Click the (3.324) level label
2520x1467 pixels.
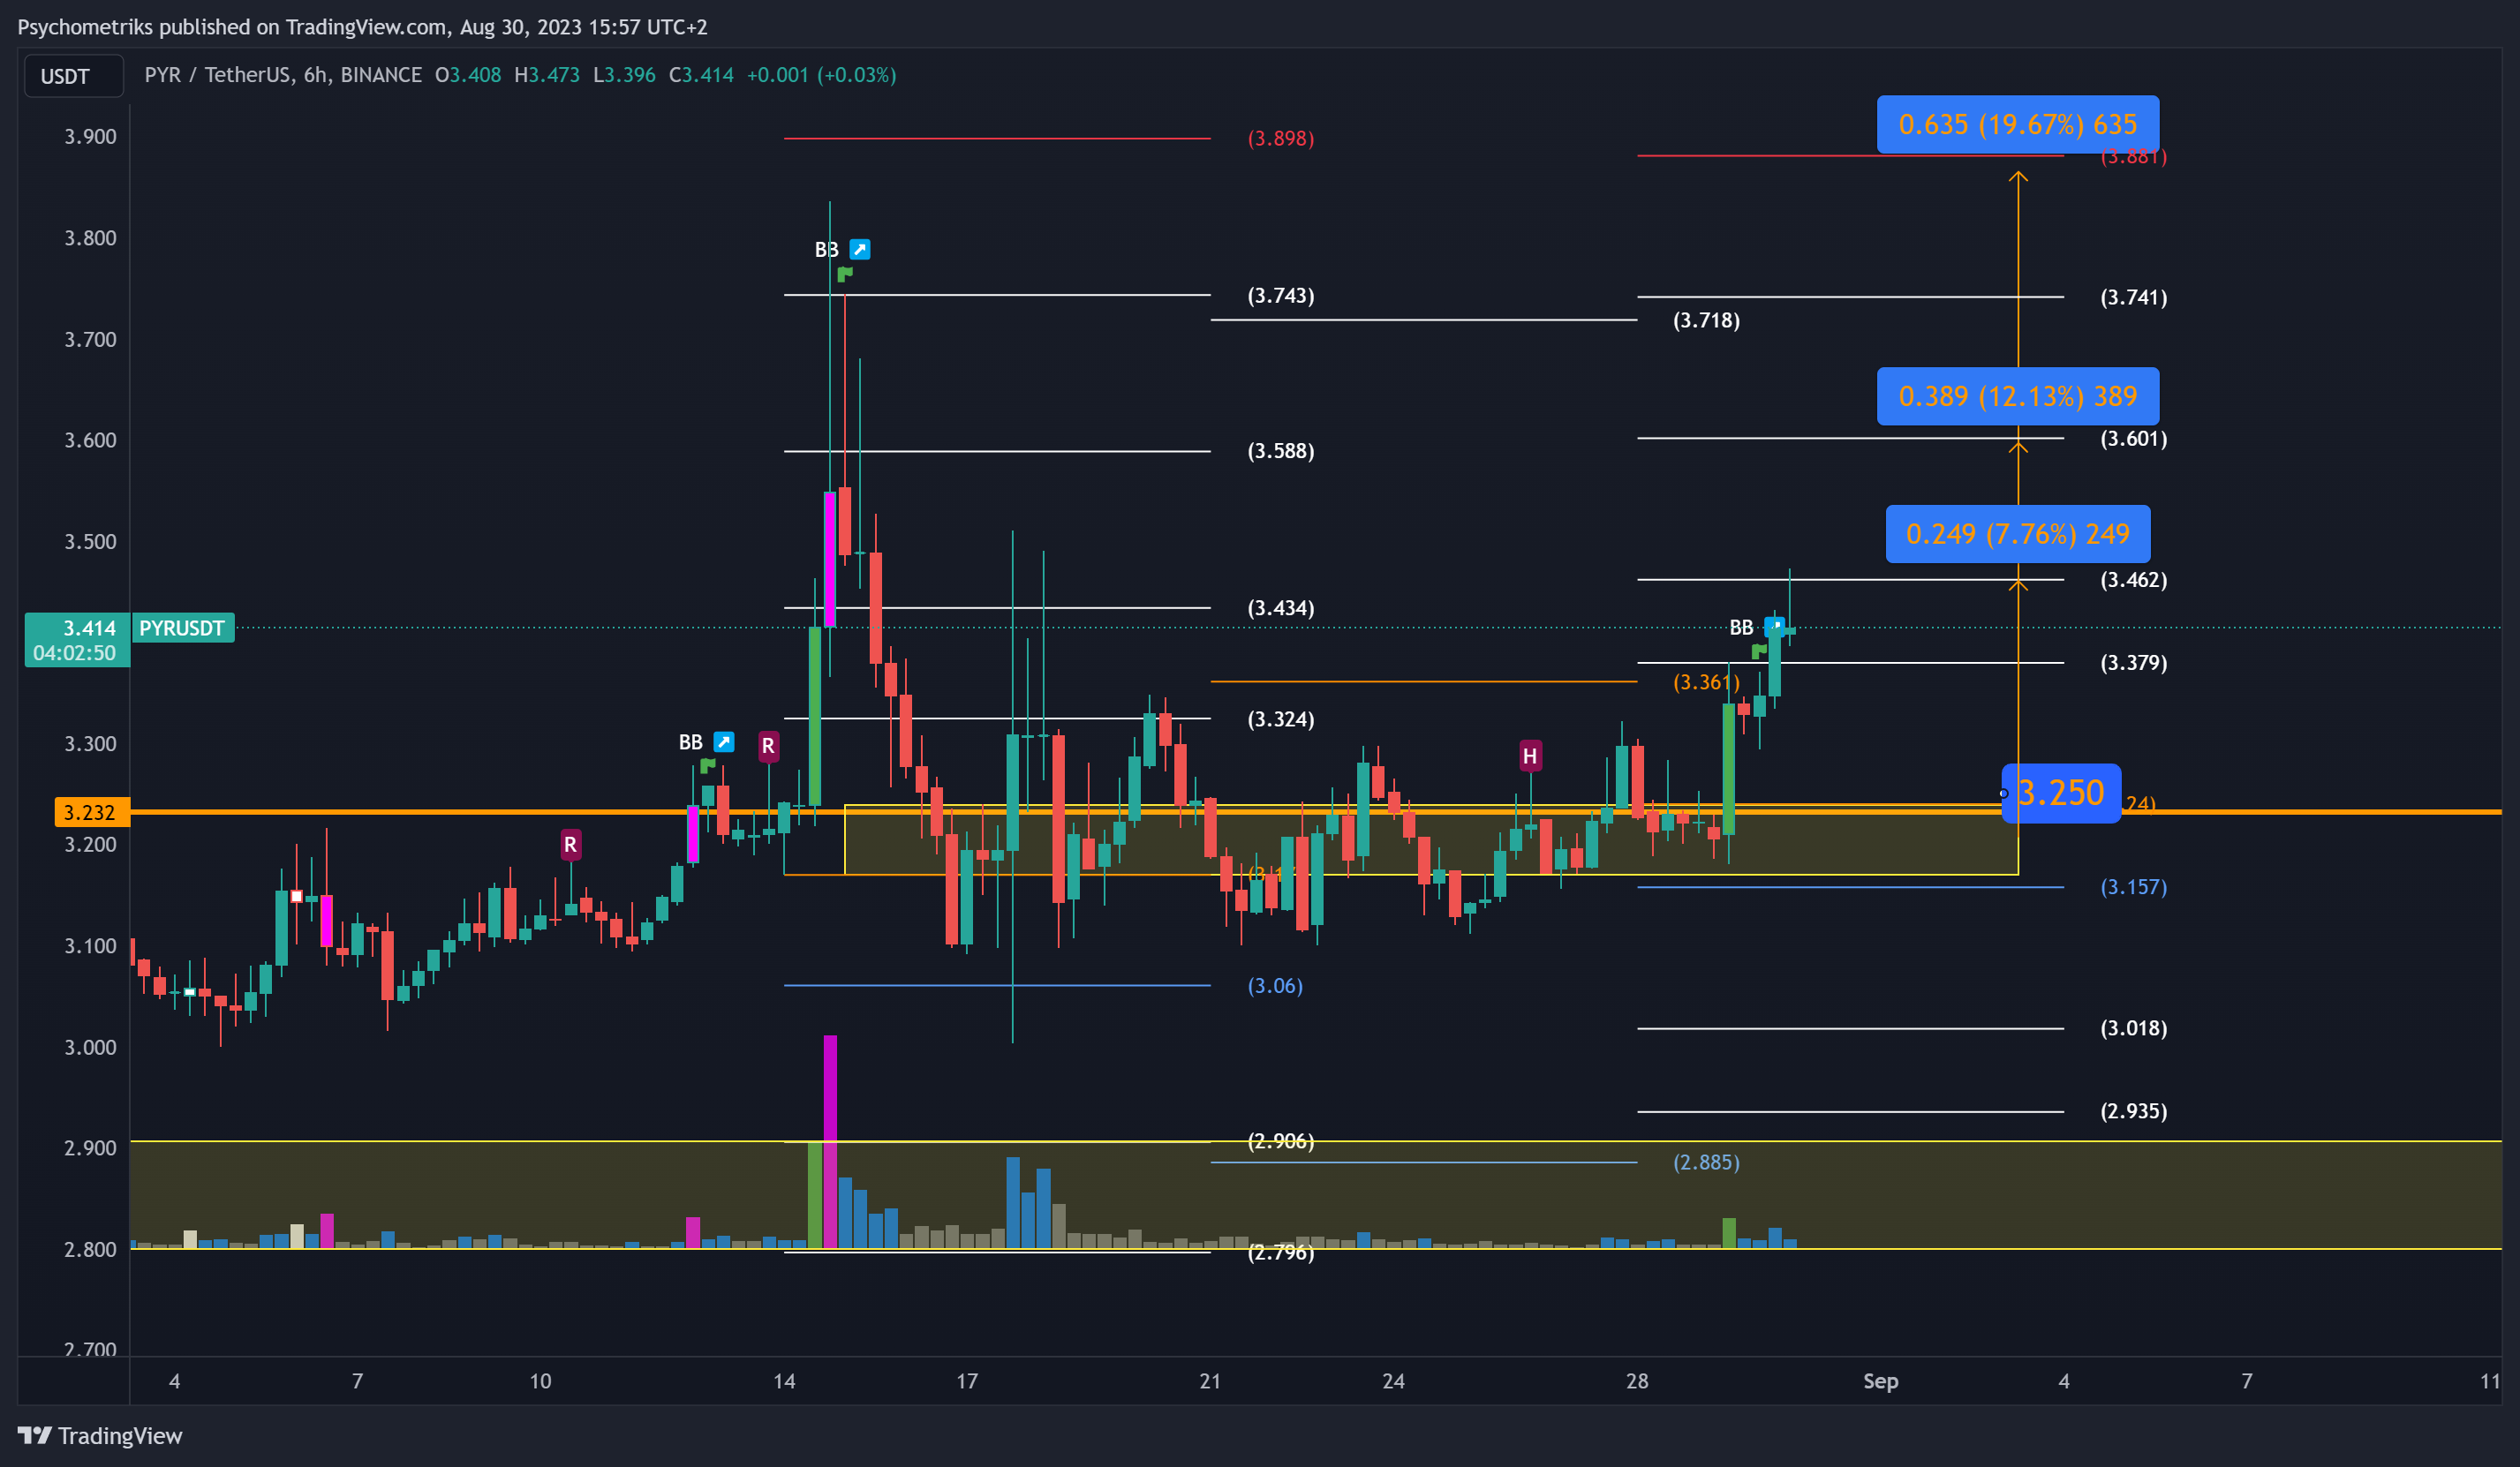[1281, 719]
